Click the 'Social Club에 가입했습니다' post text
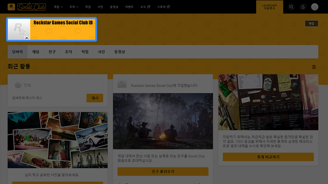 coord(164,86)
